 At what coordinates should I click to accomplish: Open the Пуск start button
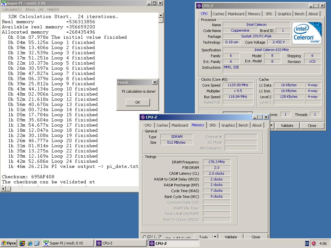click(x=9, y=243)
